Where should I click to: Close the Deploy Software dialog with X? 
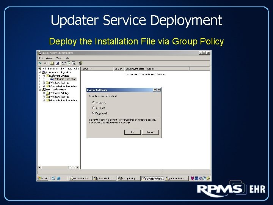click(159, 90)
